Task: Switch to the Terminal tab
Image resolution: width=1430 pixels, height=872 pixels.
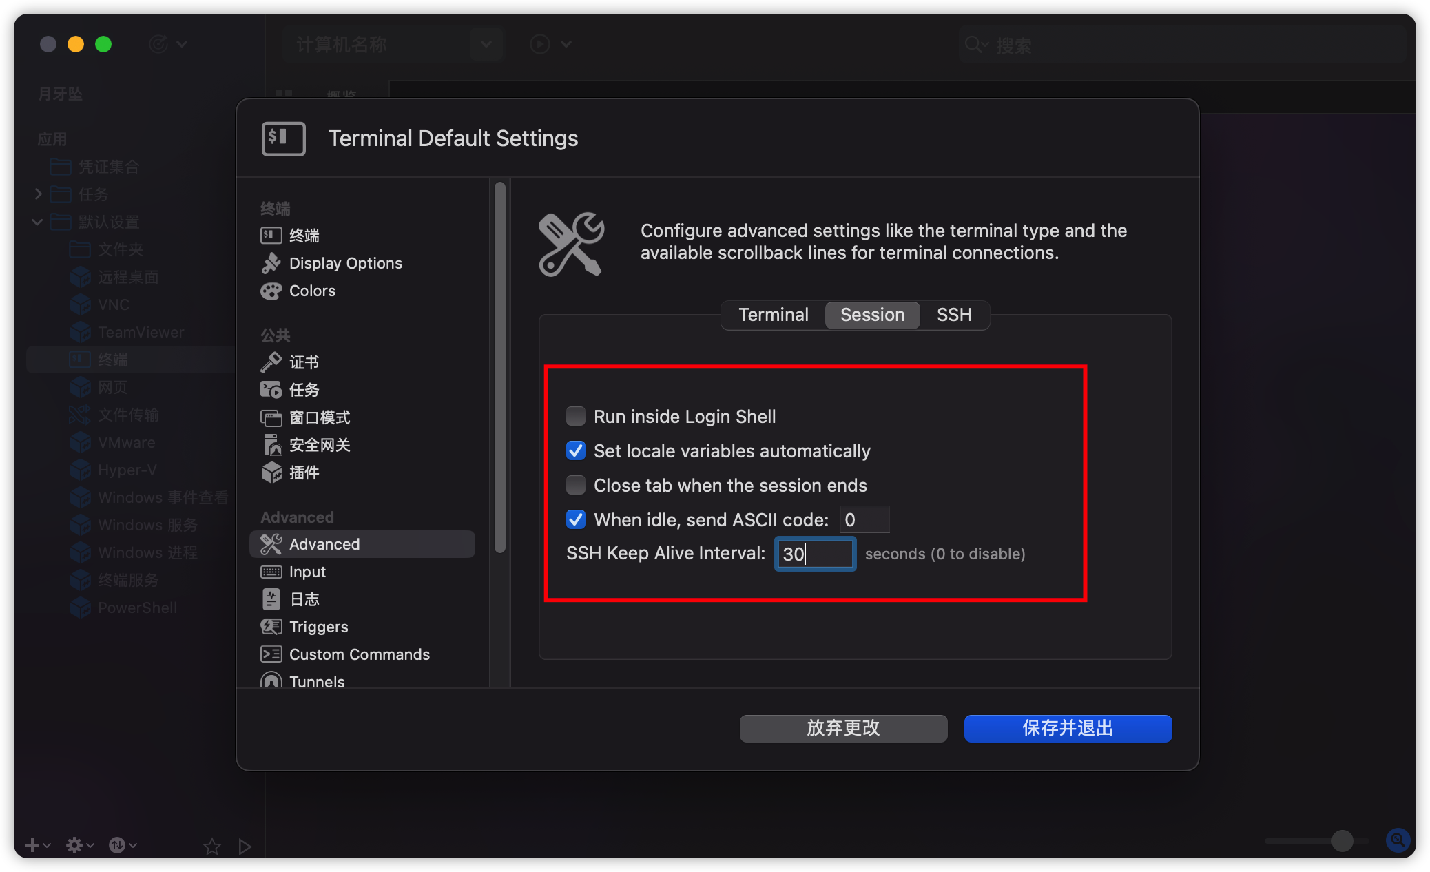Action: (773, 315)
